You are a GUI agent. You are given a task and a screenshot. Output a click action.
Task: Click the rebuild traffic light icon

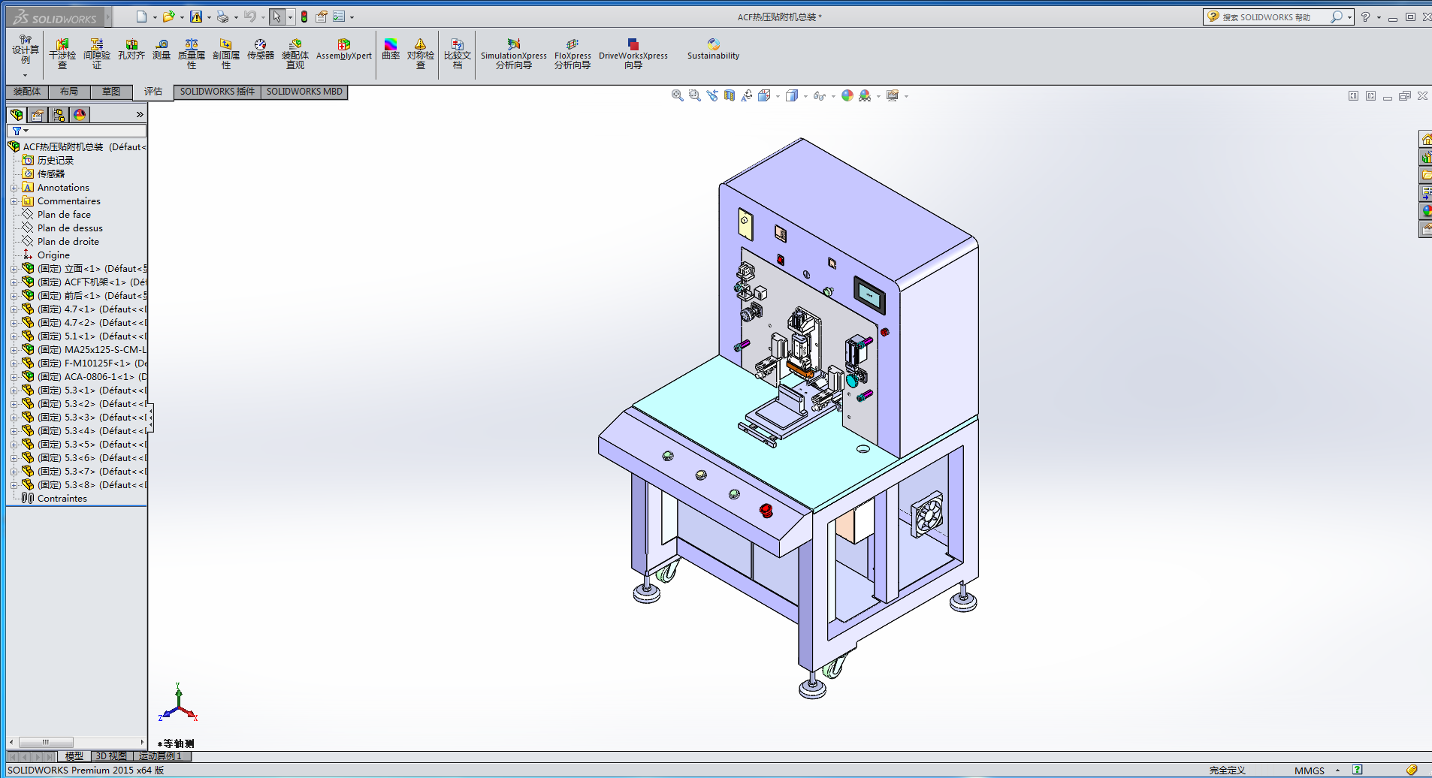point(304,17)
